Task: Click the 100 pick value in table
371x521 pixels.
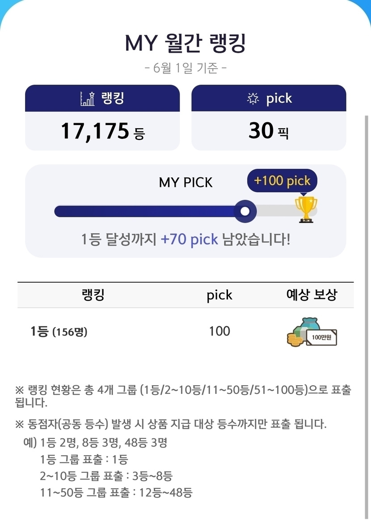Action: (219, 331)
